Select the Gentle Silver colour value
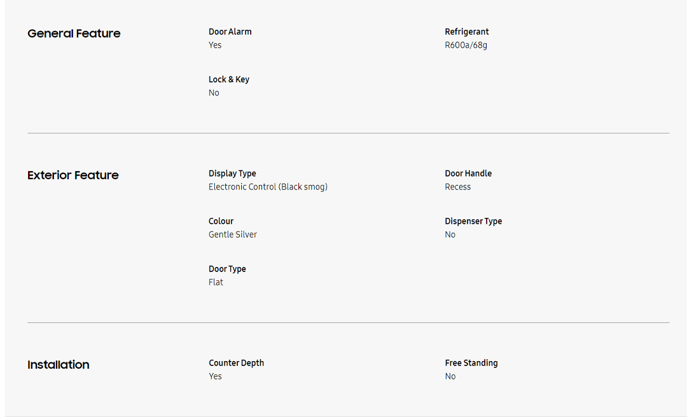 coord(233,235)
